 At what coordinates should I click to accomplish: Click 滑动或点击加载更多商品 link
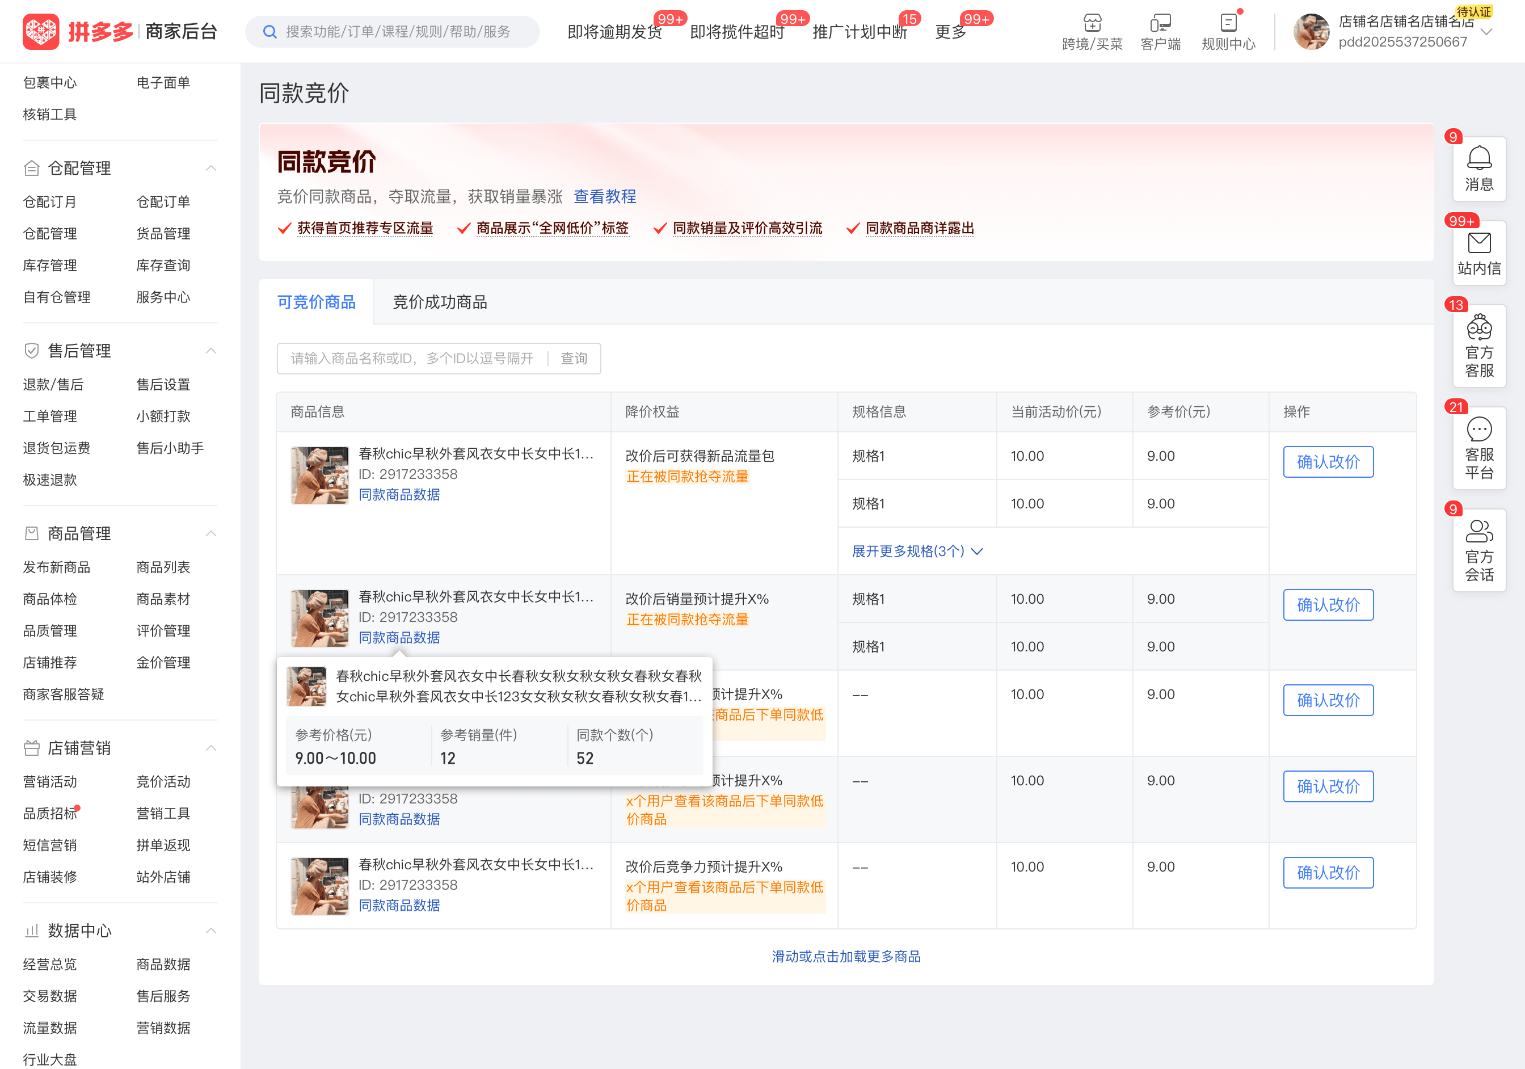point(845,956)
